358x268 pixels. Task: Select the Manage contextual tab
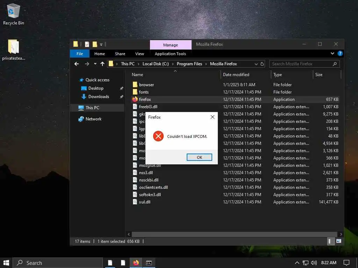(x=171, y=45)
